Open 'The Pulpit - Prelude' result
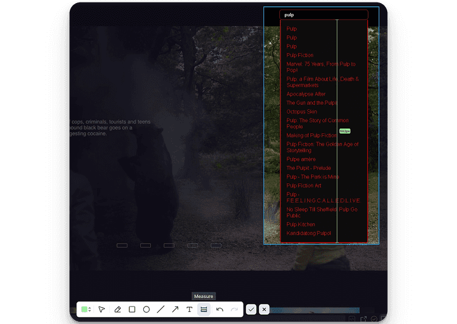The height and width of the screenshot is (324, 457). 309,168
